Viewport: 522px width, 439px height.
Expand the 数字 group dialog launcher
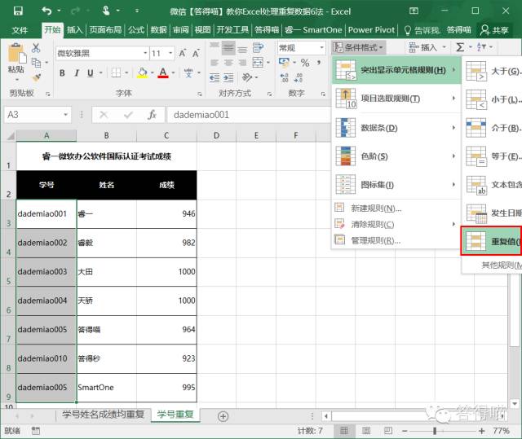click(x=323, y=94)
